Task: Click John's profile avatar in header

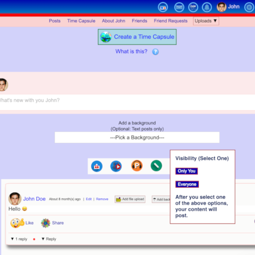Action: [x=221, y=7]
